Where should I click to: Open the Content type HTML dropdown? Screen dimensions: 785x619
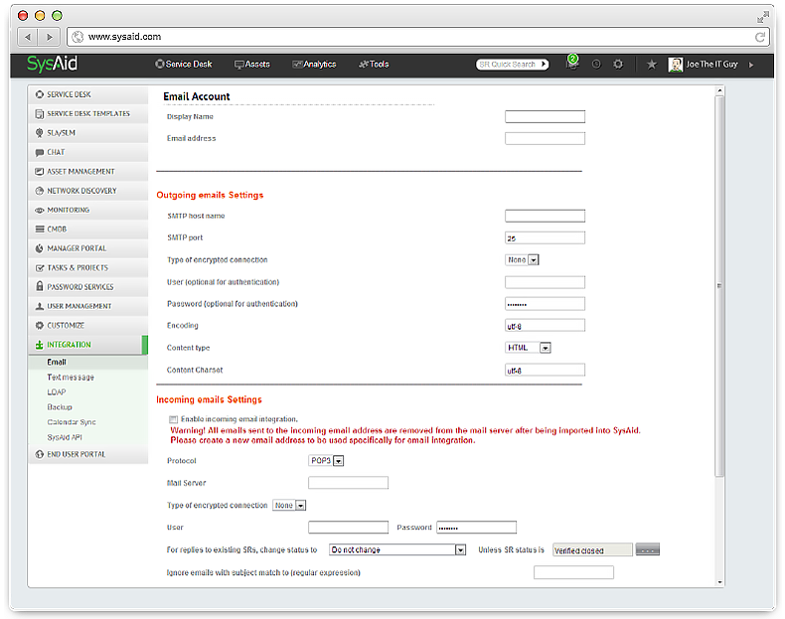[x=528, y=348]
